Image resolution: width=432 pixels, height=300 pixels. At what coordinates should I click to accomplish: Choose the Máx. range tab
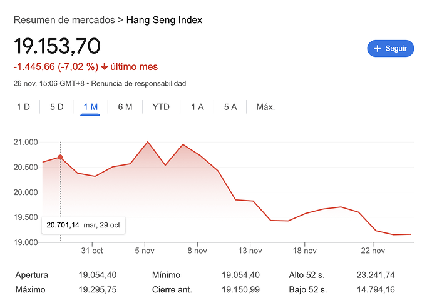click(265, 107)
